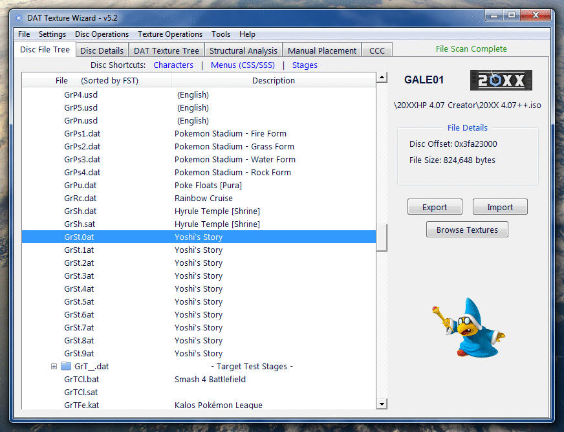This screenshot has width=564, height=432.
Task: Click the file list scrollbar thumb
Action: tap(382, 237)
